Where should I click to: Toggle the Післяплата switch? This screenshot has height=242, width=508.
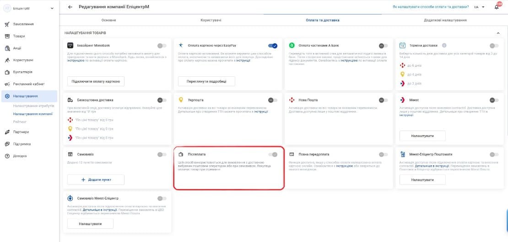tap(273, 154)
